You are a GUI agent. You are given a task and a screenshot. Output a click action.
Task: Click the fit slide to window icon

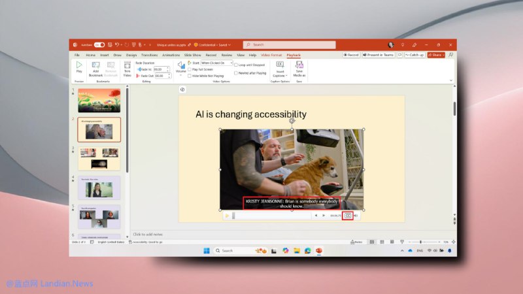(x=453, y=242)
